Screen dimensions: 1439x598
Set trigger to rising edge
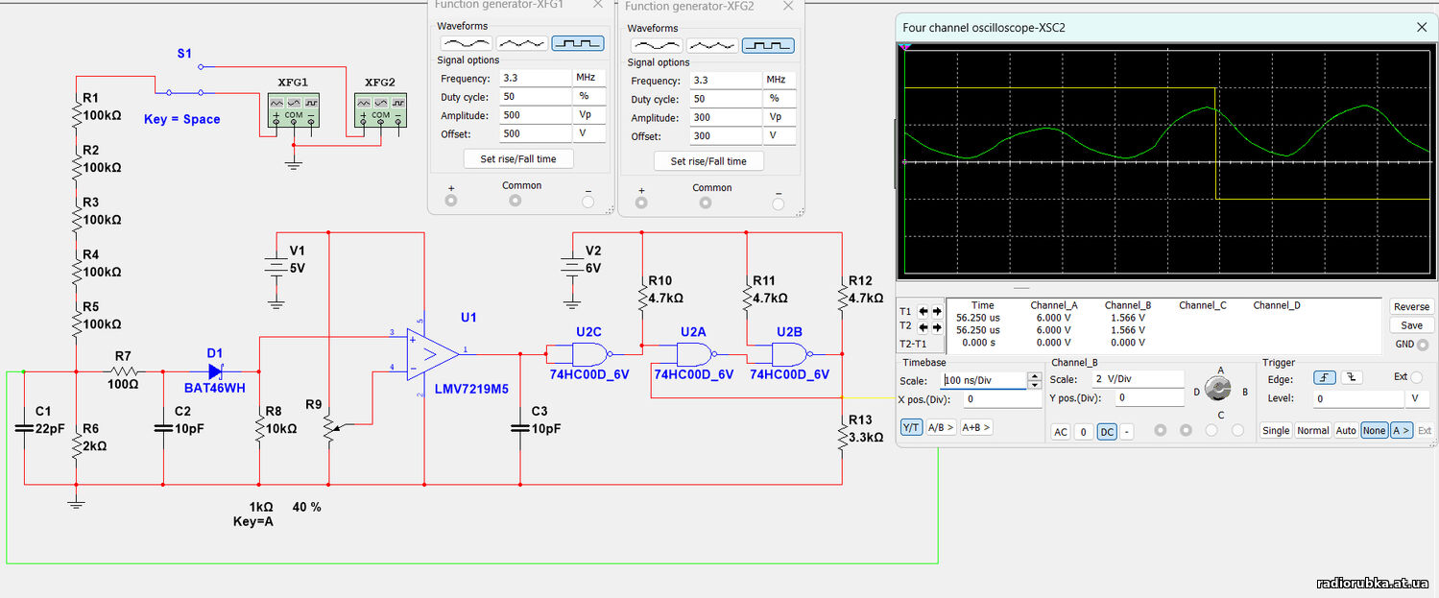click(1325, 378)
